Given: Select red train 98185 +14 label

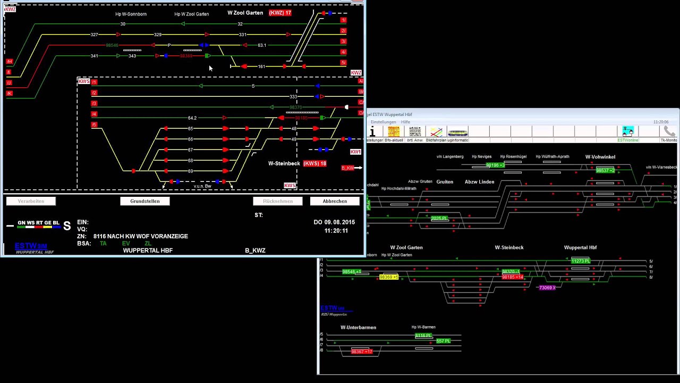Looking at the screenshot, I should click(513, 277).
